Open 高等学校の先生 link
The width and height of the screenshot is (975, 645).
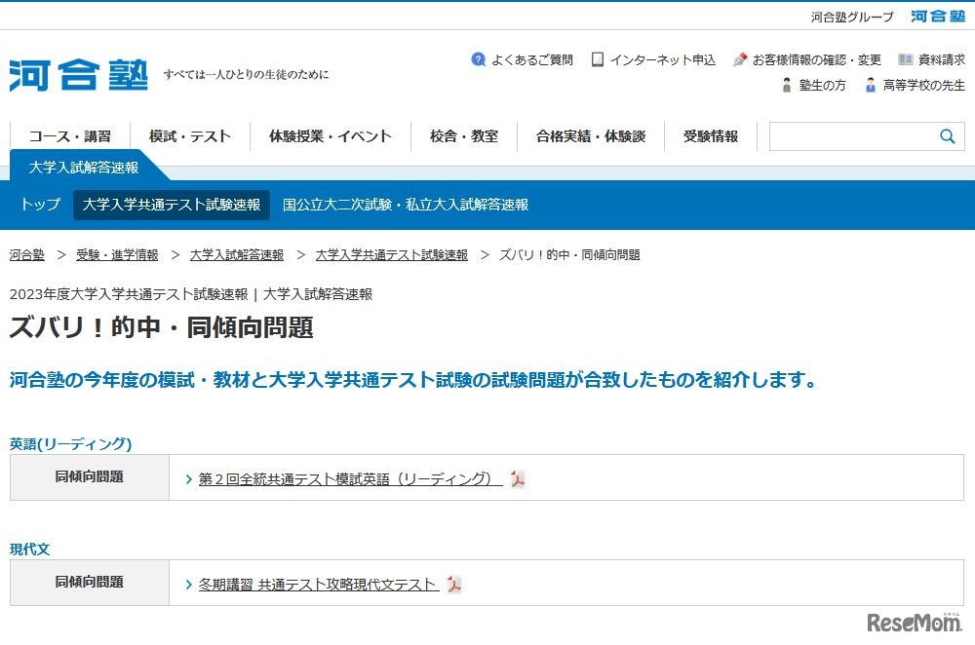[x=924, y=85]
